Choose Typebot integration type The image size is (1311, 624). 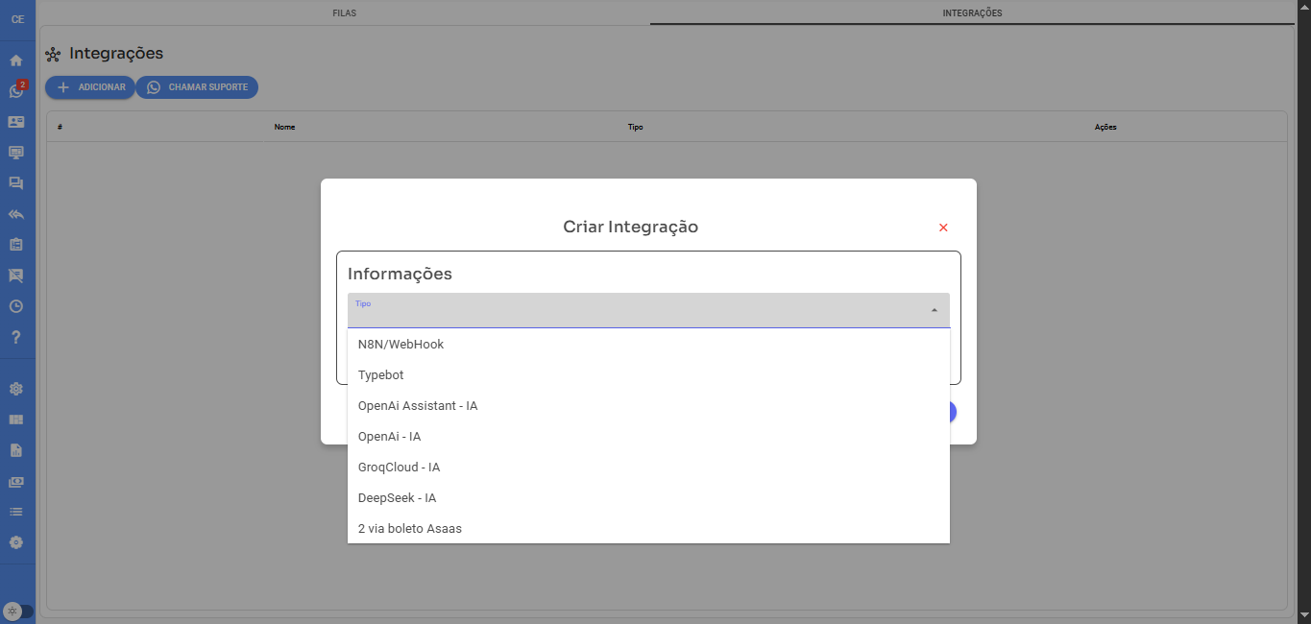click(381, 375)
